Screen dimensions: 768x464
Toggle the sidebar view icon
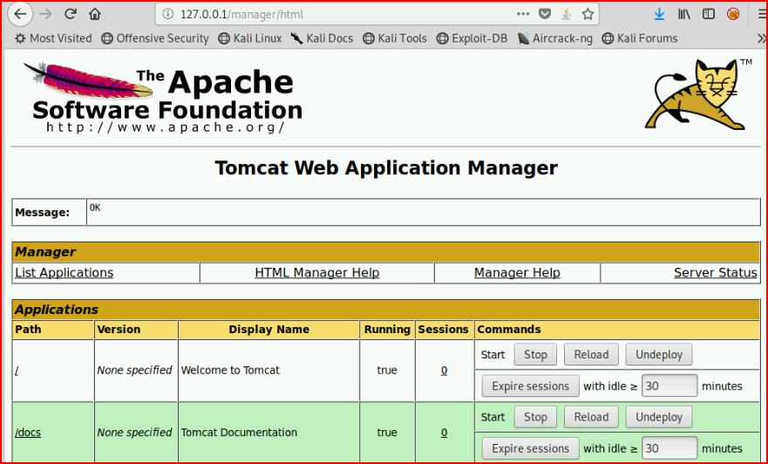click(x=708, y=14)
